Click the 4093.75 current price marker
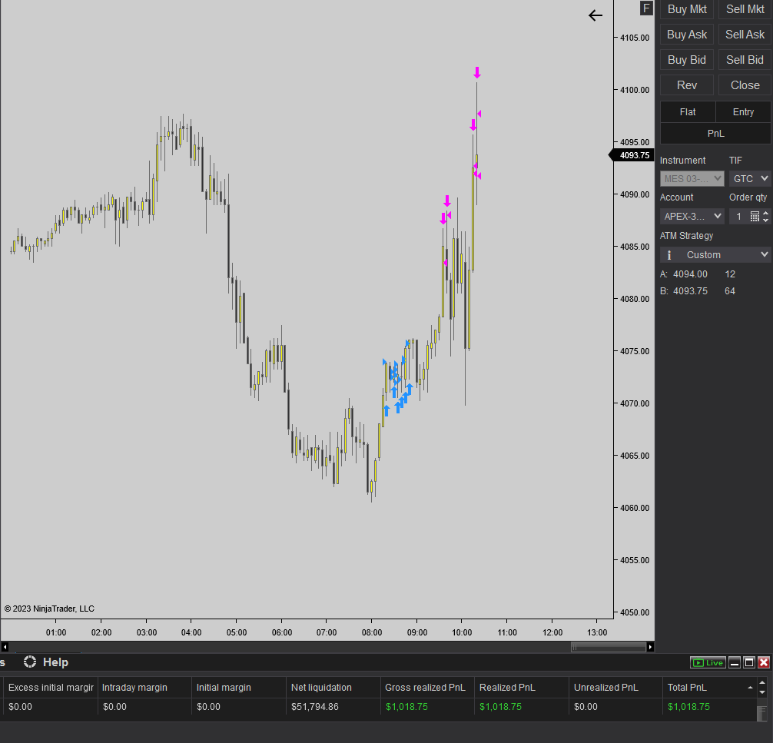The height and width of the screenshot is (743, 773). coord(632,155)
